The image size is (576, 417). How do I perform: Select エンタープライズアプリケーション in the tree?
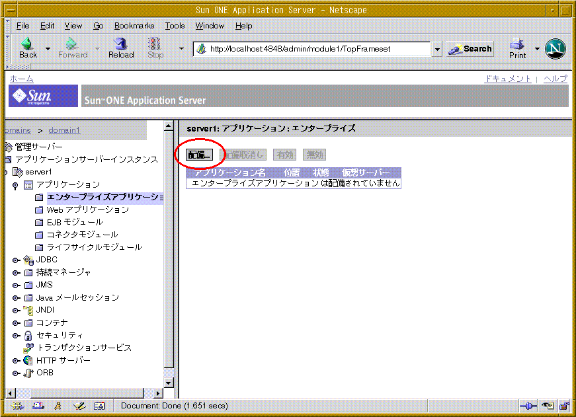(105, 197)
